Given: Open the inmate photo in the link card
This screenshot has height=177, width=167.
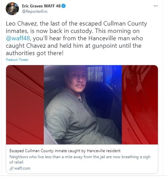Looking at the screenshot, I should pyautogui.click(x=83, y=105).
